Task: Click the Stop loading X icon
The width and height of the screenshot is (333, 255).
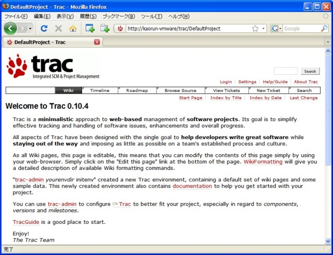Action: pos(58,29)
